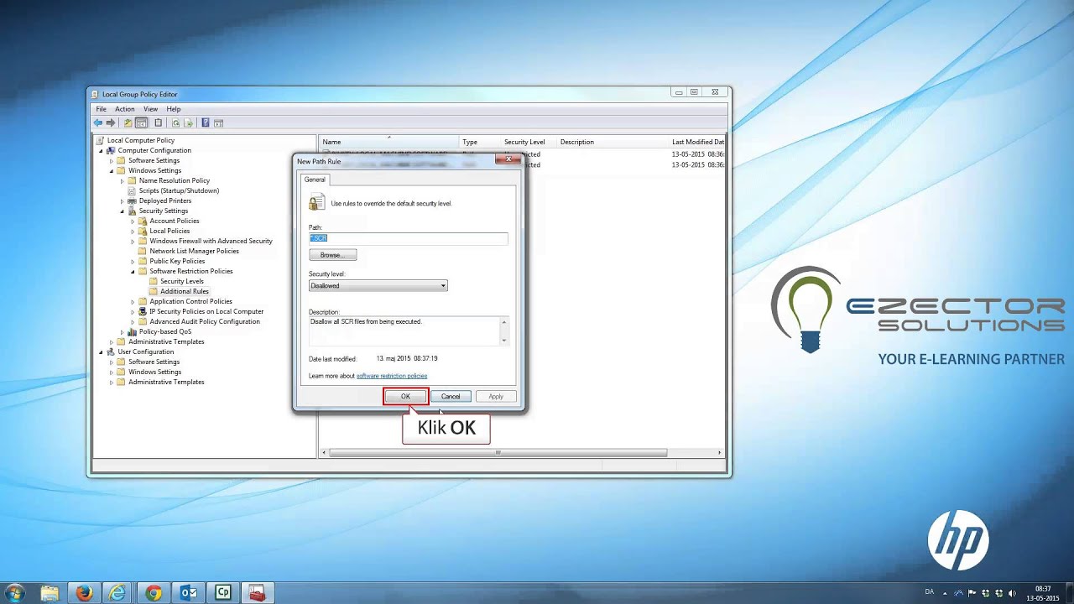Screen dimensions: 1074x604
Task: Click the Deployed Printers printer icon
Action: tap(132, 200)
